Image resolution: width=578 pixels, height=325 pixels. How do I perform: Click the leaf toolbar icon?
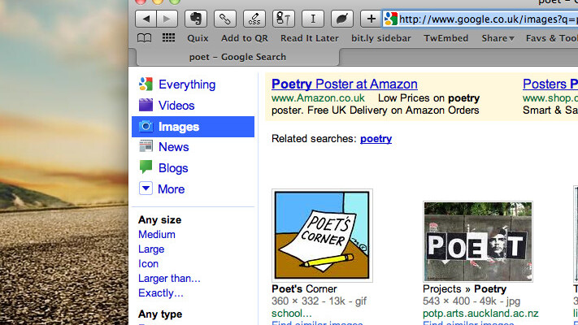coord(342,19)
